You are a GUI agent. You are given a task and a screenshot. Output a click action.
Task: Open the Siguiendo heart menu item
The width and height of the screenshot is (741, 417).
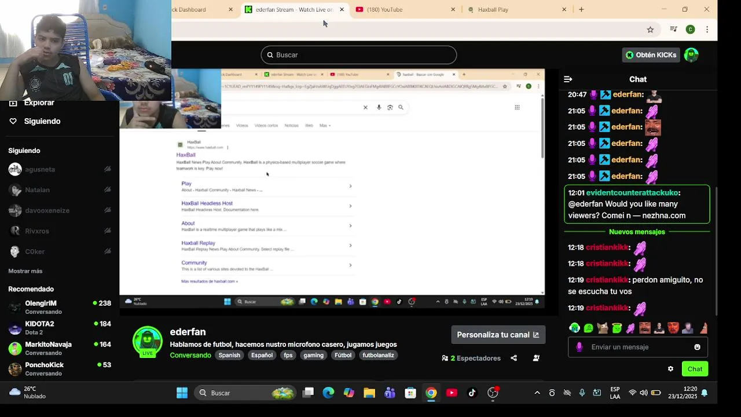pos(35,121)
